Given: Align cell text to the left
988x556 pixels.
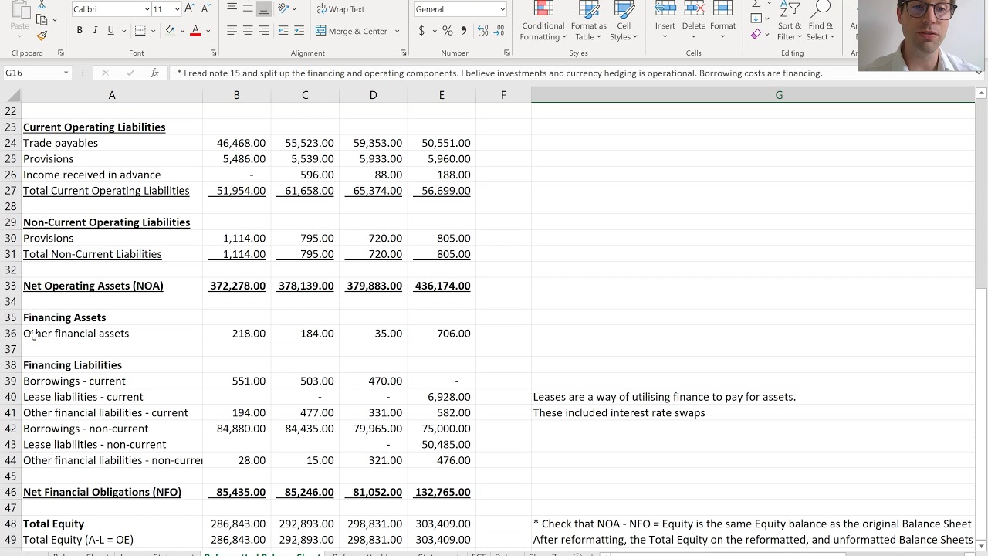Looking at the screenshot, I should (232, 30).
